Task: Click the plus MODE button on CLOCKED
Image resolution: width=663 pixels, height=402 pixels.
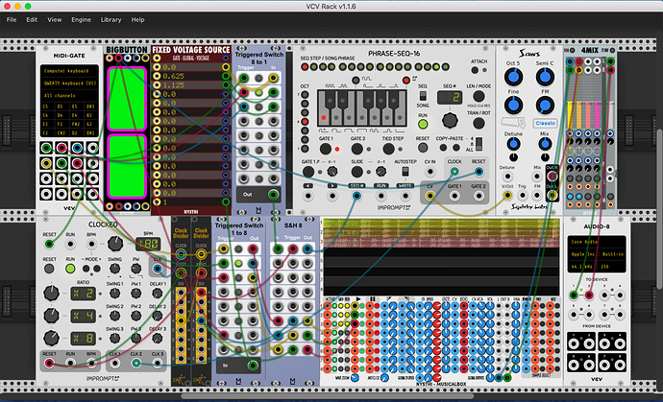Action: (97, 269)
